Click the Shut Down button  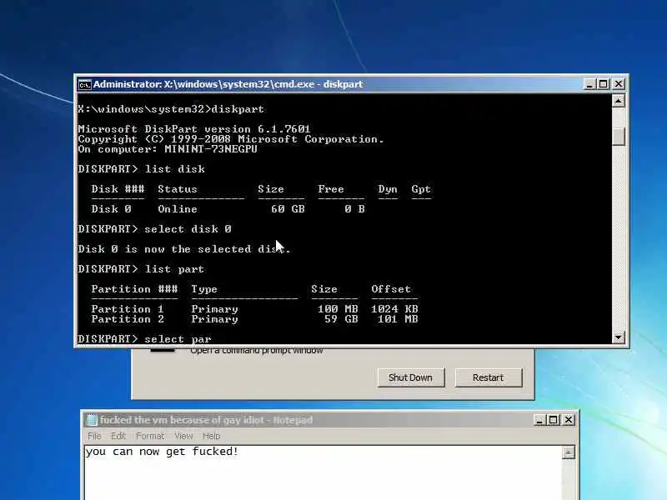click(410, 377)
